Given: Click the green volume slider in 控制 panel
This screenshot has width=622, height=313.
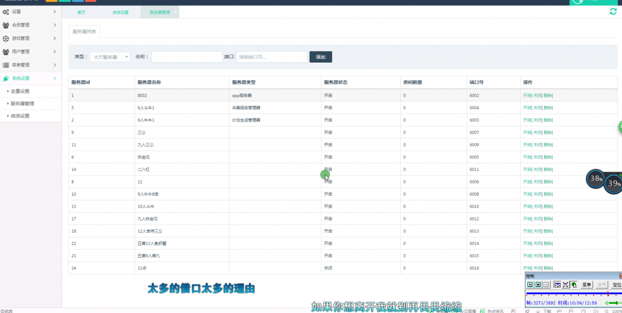Looking at the screenshot, I should click(615, 303).
